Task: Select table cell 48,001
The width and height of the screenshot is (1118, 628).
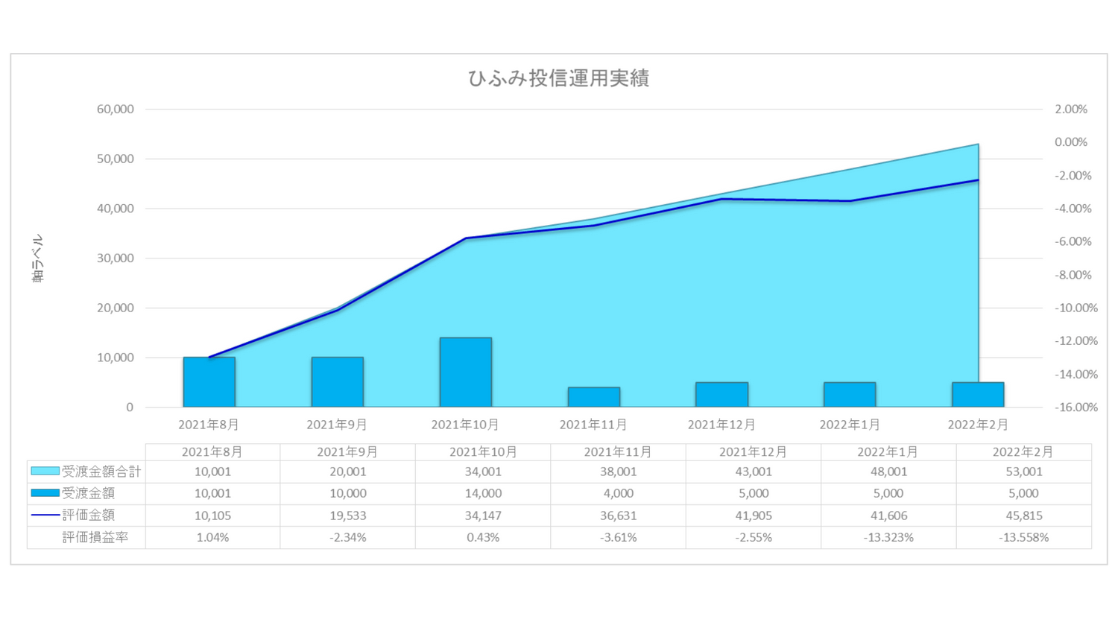Action: [x=888, y=472]
